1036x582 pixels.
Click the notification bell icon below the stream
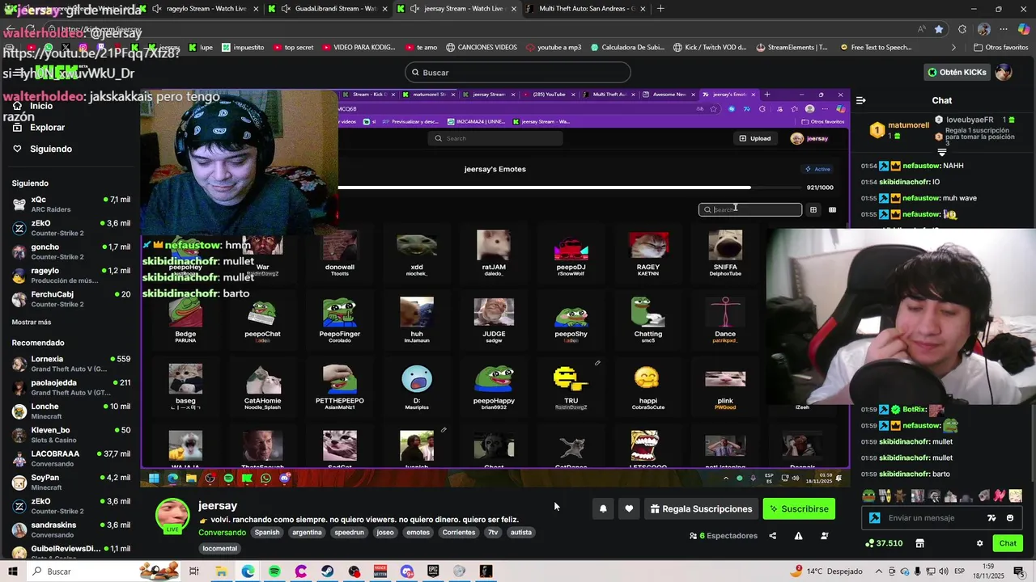pos(603,508)
